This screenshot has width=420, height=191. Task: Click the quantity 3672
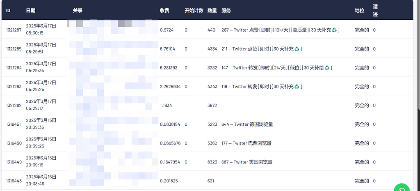[x=212, y=106]
